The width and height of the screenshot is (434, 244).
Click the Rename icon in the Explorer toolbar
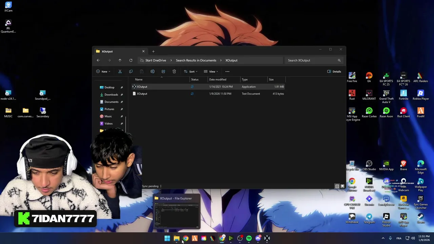pyautogui.click(x=152, y=72)
